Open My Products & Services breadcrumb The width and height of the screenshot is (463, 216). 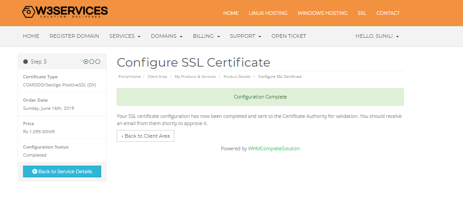(195, 76)
